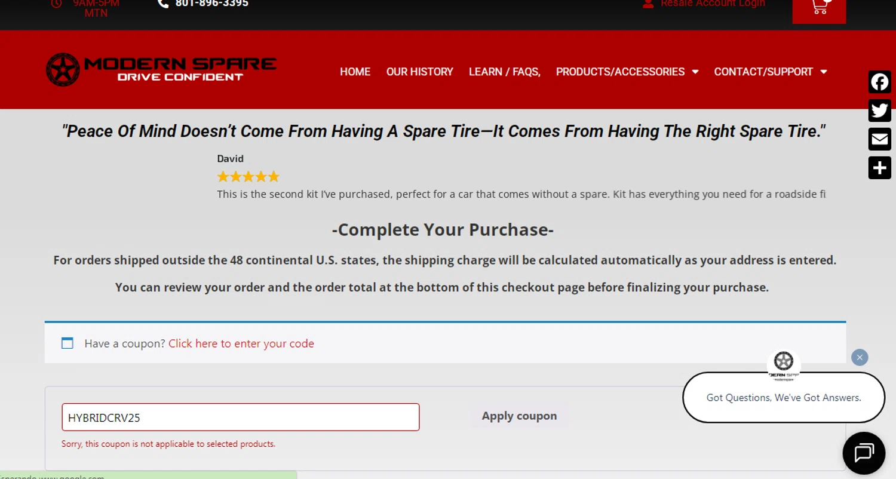This screenshot has height=479, width=896.
Task: Click the Modern Spare logo
Action: [161, 69]
